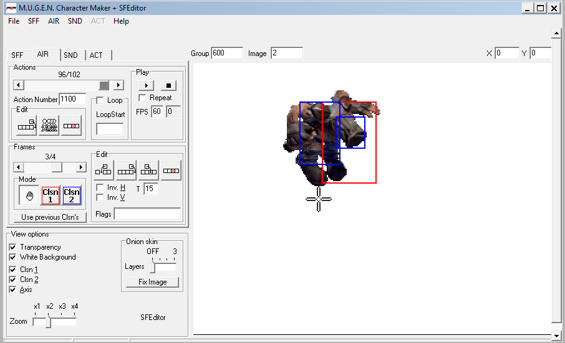Click the LoopStart input field
This screenshot has height=343, width=565.
tap(110, 129)
